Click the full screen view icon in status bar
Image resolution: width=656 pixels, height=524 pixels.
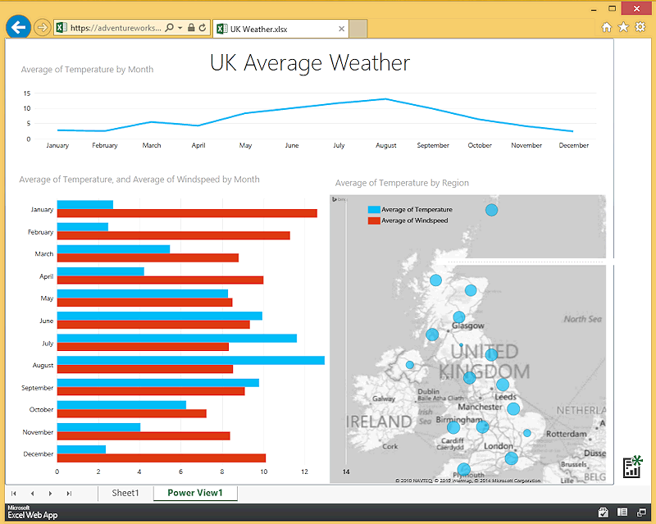point(641,513)
